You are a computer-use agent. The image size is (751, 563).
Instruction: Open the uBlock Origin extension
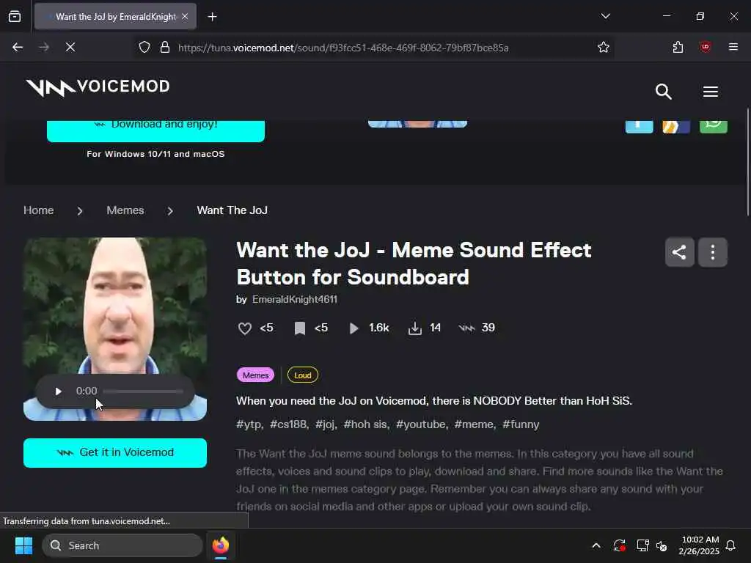point(705,47)
